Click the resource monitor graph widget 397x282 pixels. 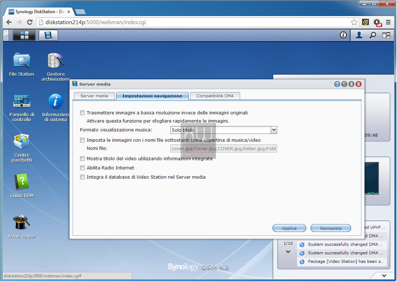click(372, 178)
